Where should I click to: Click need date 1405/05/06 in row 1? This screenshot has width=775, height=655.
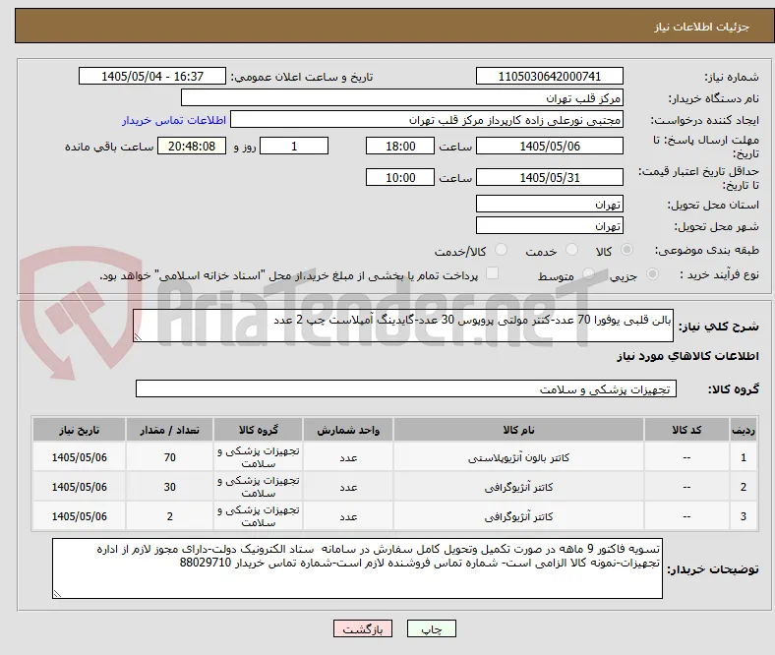click(x=79, y=457)
